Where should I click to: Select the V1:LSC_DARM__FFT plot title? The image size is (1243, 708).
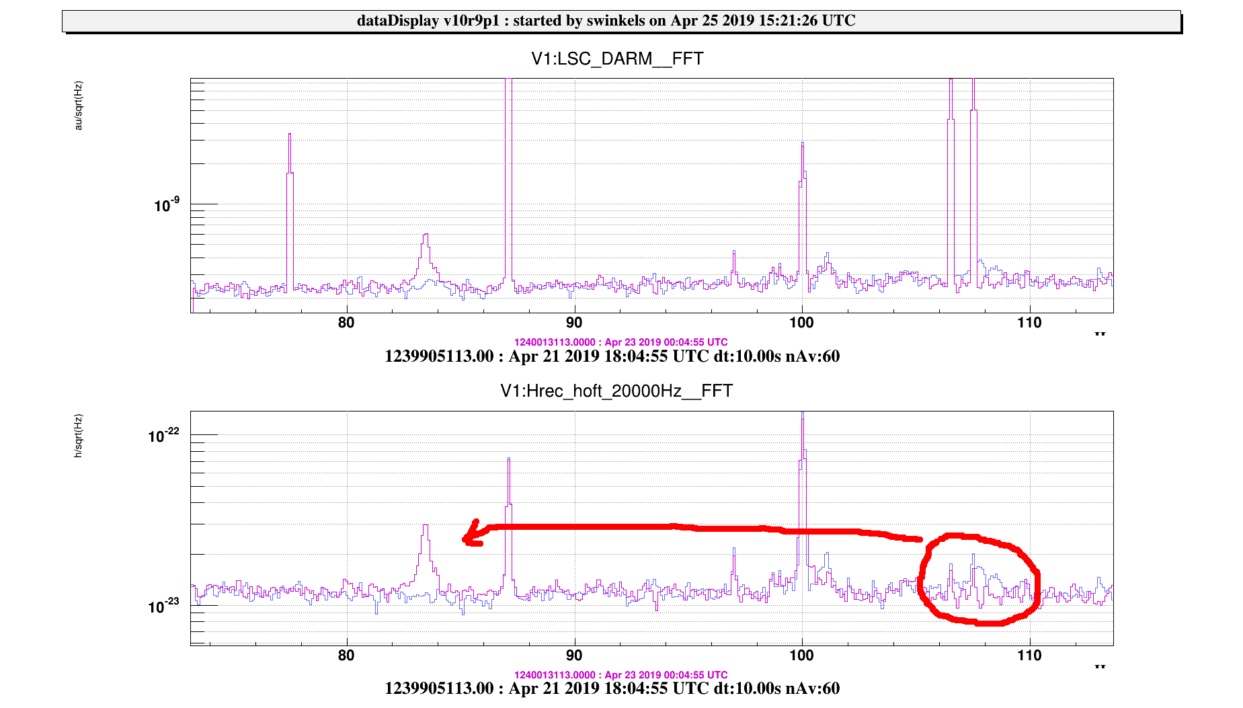point(617,59)
